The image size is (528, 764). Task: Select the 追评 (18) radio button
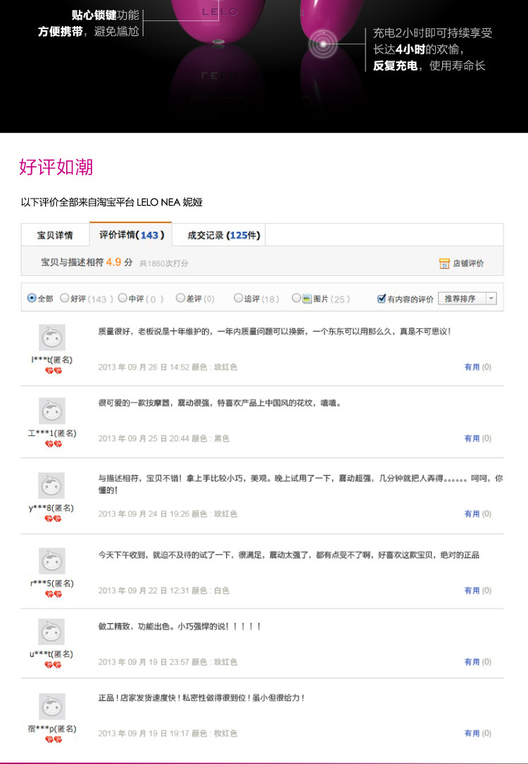tap(238, 298)
